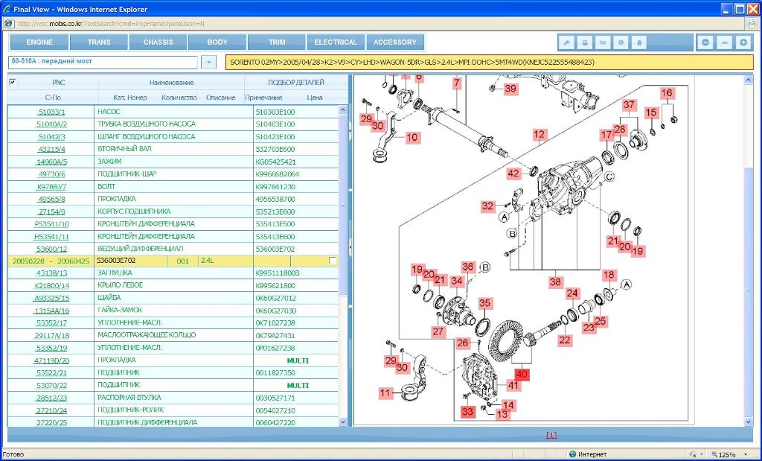This screenshot has width=762, height=461.
Task: Open the ENGINE category tab
Action: pos(39,42)
